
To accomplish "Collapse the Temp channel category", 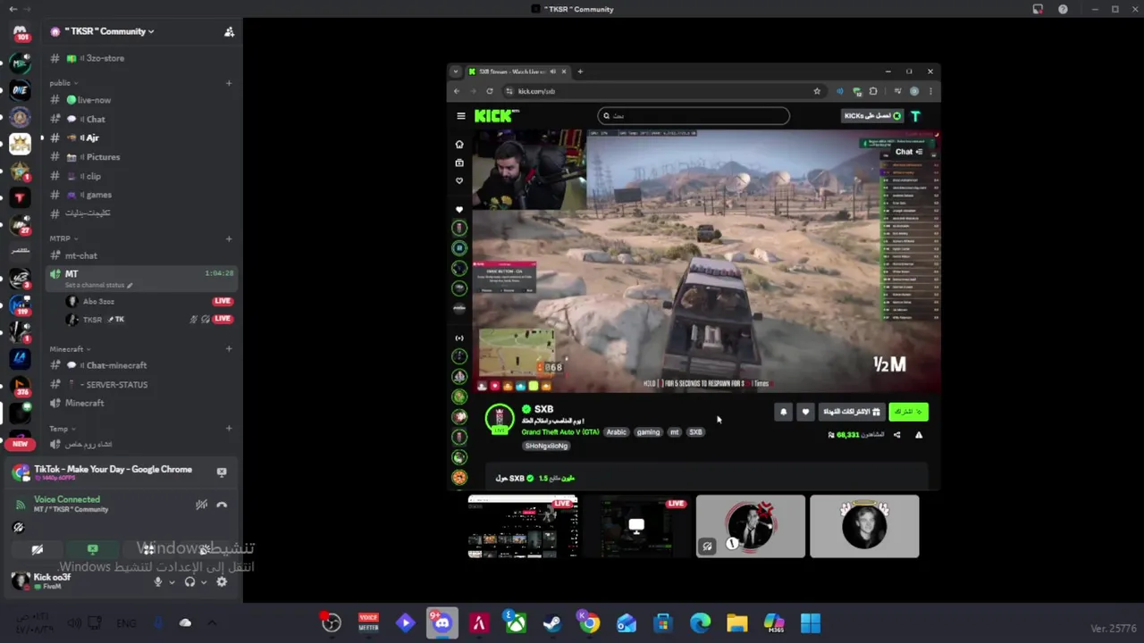I will 62,429.
